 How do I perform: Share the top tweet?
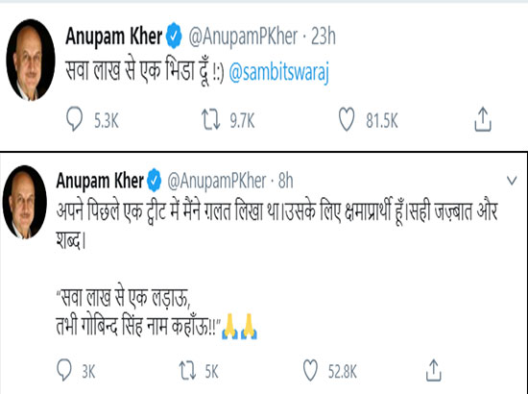point(483,119)
